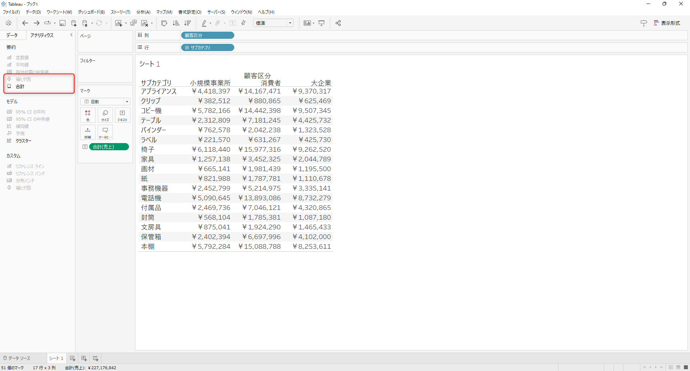Expand the サブカテゴリ pill hierarchy
The height and width of the screenshot is (371, 690).
point(187,47)
